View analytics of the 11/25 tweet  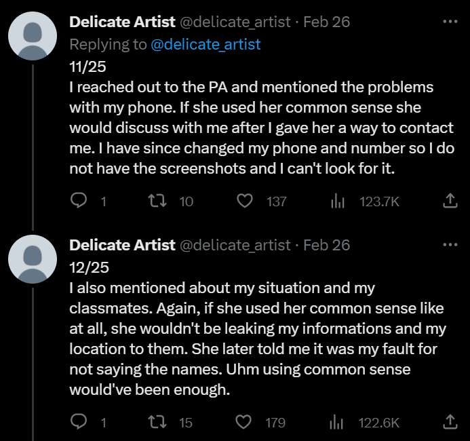[338, 201]
